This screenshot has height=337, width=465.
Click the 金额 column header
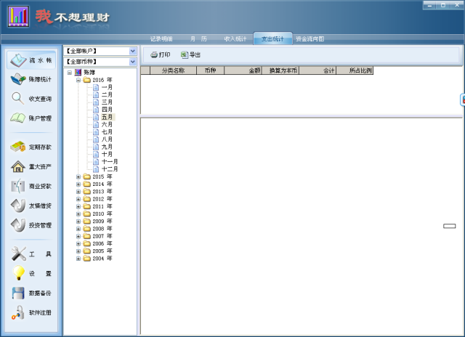243,70
